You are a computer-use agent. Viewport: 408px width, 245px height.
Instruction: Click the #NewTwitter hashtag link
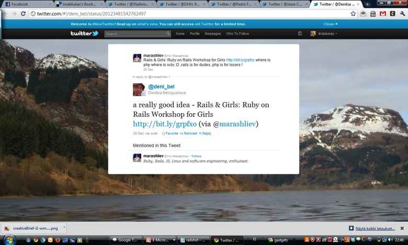coord(104,24)
